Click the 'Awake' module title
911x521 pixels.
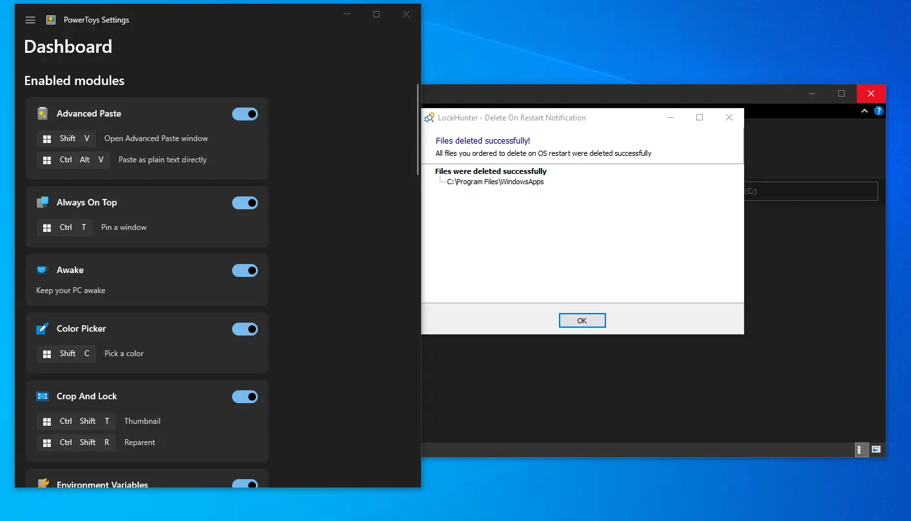pos(70,270)
